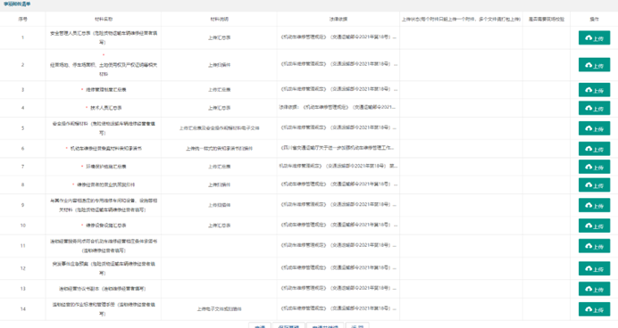Upload file for row 4 技术人员汇总表
The height and width of the screenshot is (328, 618).
[x=594, y=108]
